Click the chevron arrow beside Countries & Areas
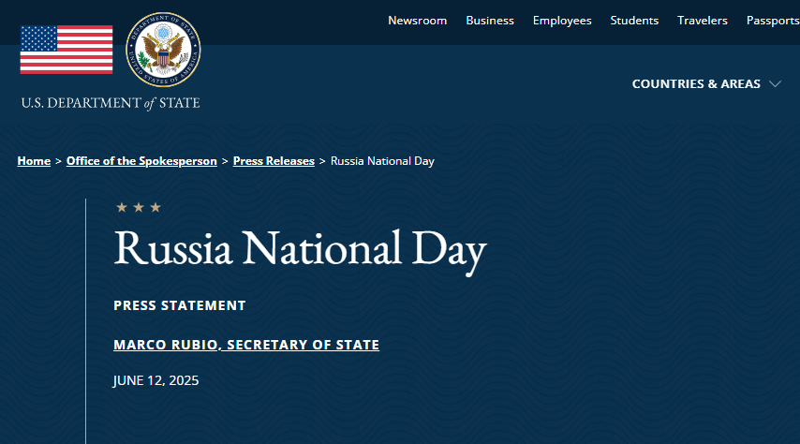Viewport: 800px width, 444px height. click(x=775, y=84)
